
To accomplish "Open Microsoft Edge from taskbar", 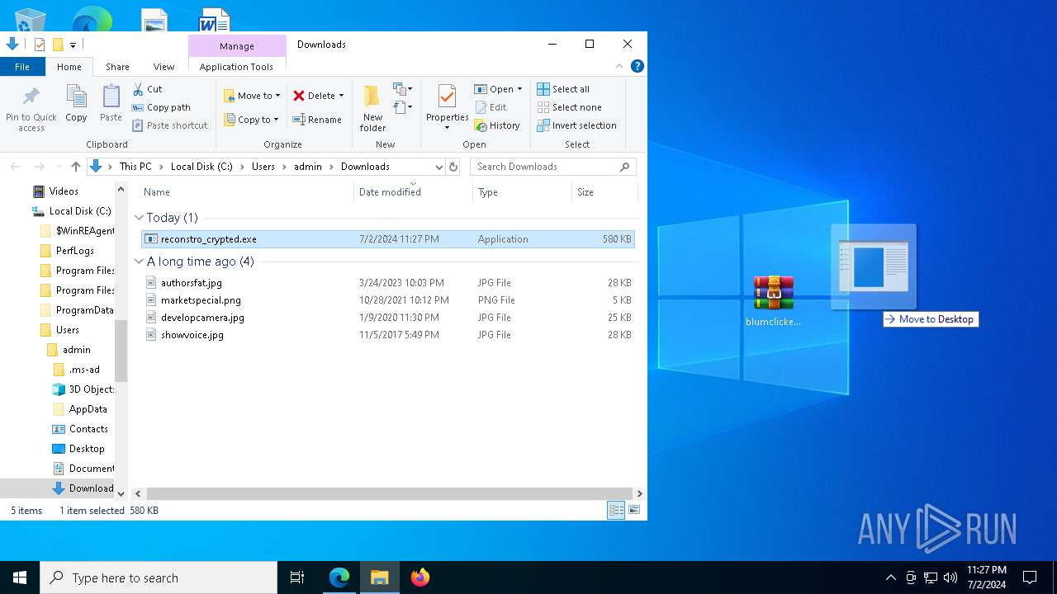I will click(339, 577).
